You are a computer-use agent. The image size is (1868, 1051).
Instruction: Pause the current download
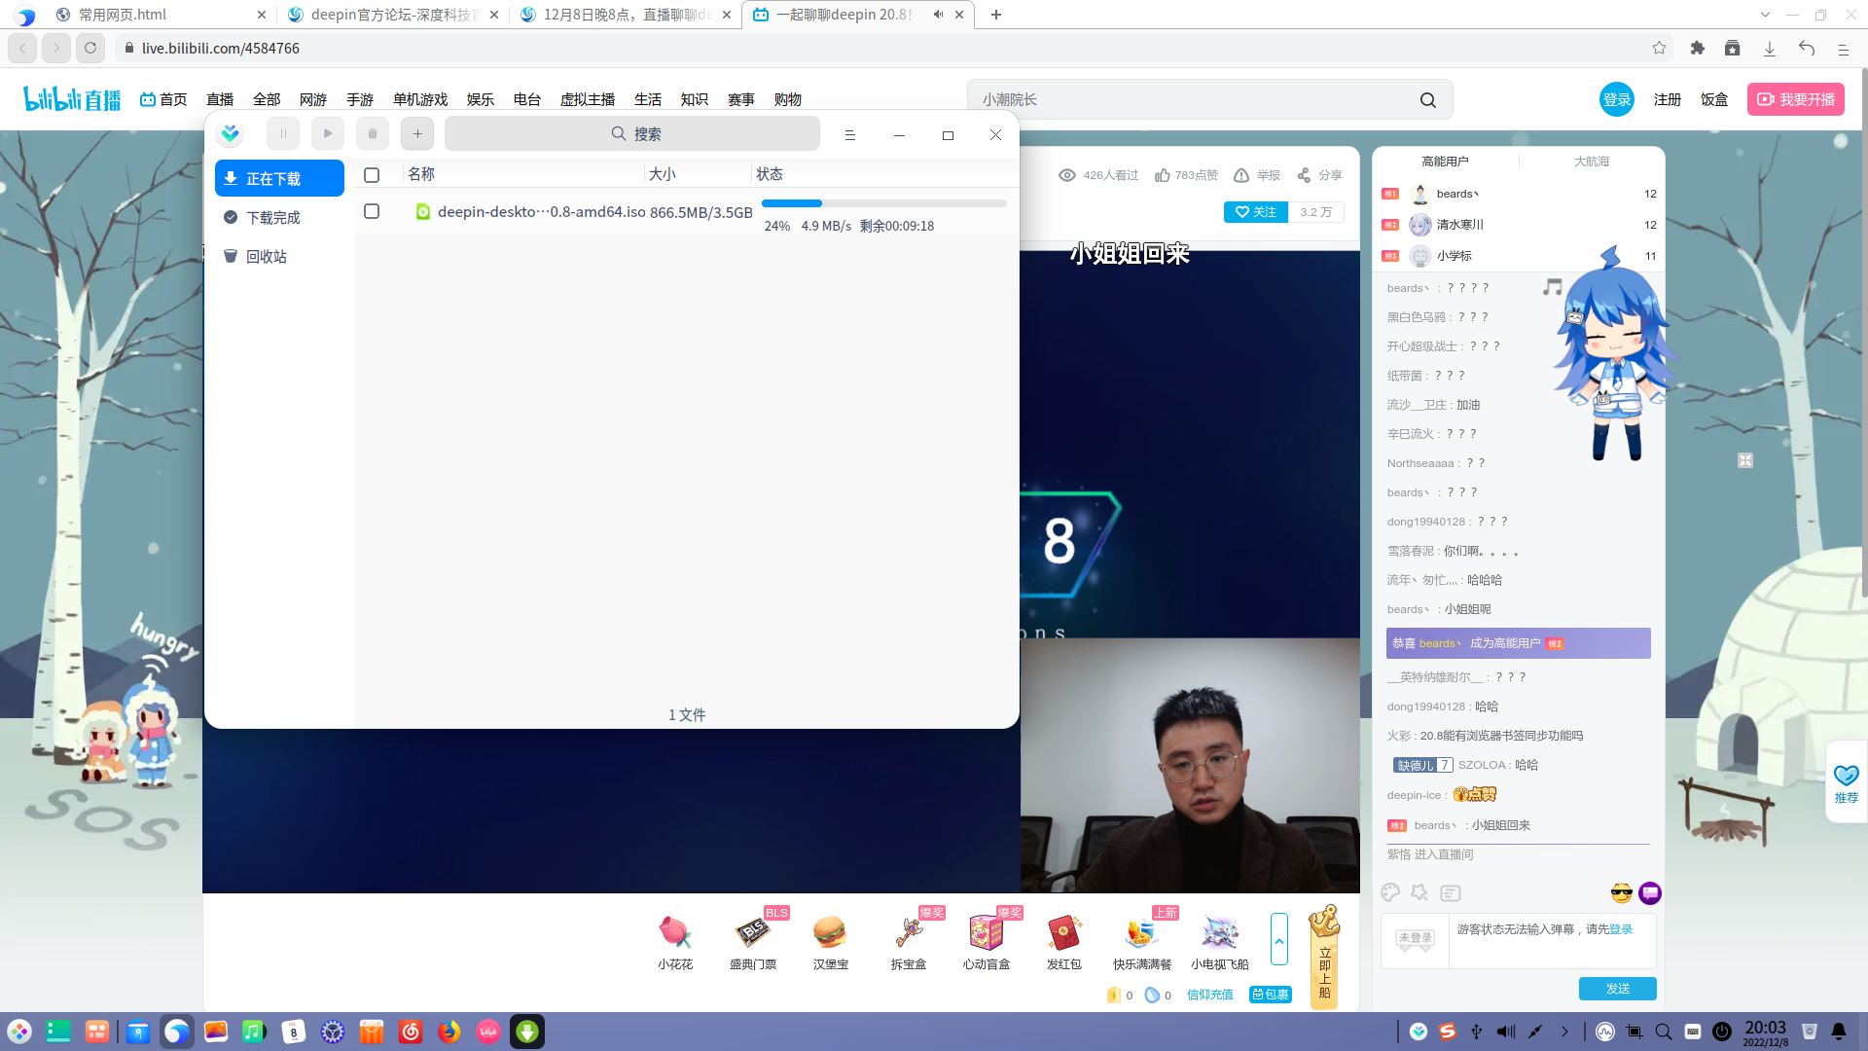tap(282, 133)
